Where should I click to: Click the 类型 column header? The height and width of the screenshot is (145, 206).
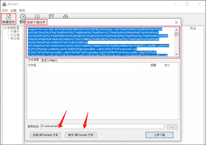click(x=153, y=65)
